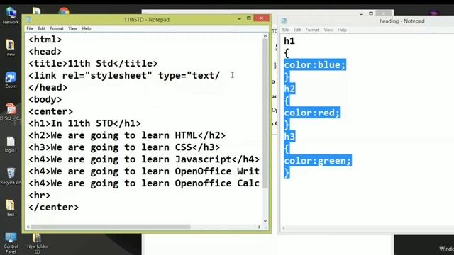454x255 pixels.
Task: Launch the Zoom desktop shortcut
Action: [x=11, y=80]
